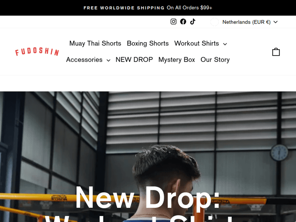Expand the Netherlands (EUR €) currency selector
Image resolution: width=296 pixels, height=222 pixels.
[x=244, y=22]
